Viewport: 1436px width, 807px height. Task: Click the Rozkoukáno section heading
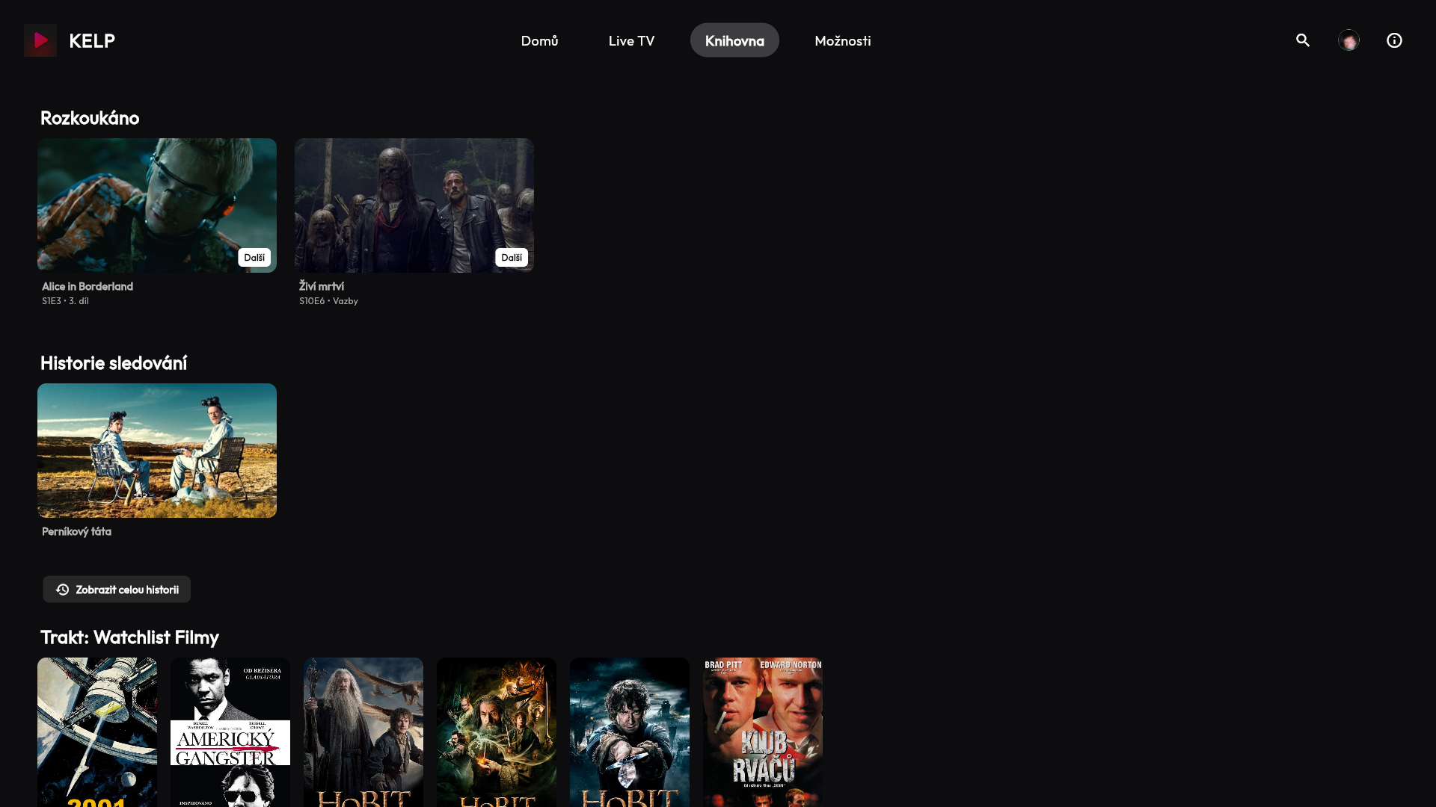point(90,118)
